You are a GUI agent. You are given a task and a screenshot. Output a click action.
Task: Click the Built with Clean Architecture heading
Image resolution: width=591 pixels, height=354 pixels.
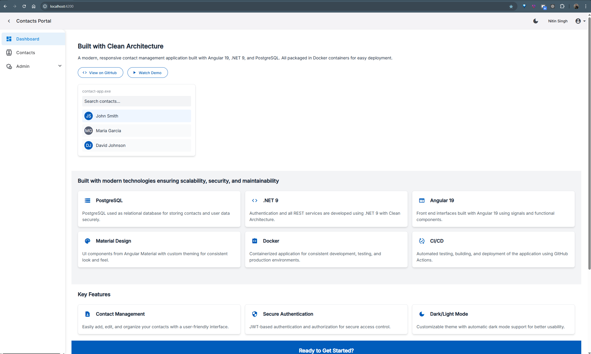point(120,46)
